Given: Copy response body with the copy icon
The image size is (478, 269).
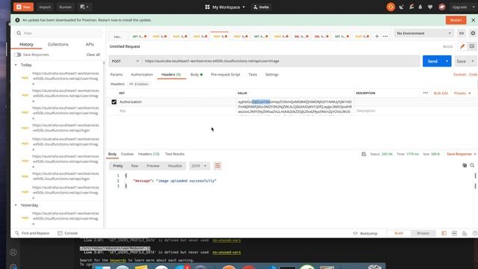Looking at the screenshot, I should [465, 165].
